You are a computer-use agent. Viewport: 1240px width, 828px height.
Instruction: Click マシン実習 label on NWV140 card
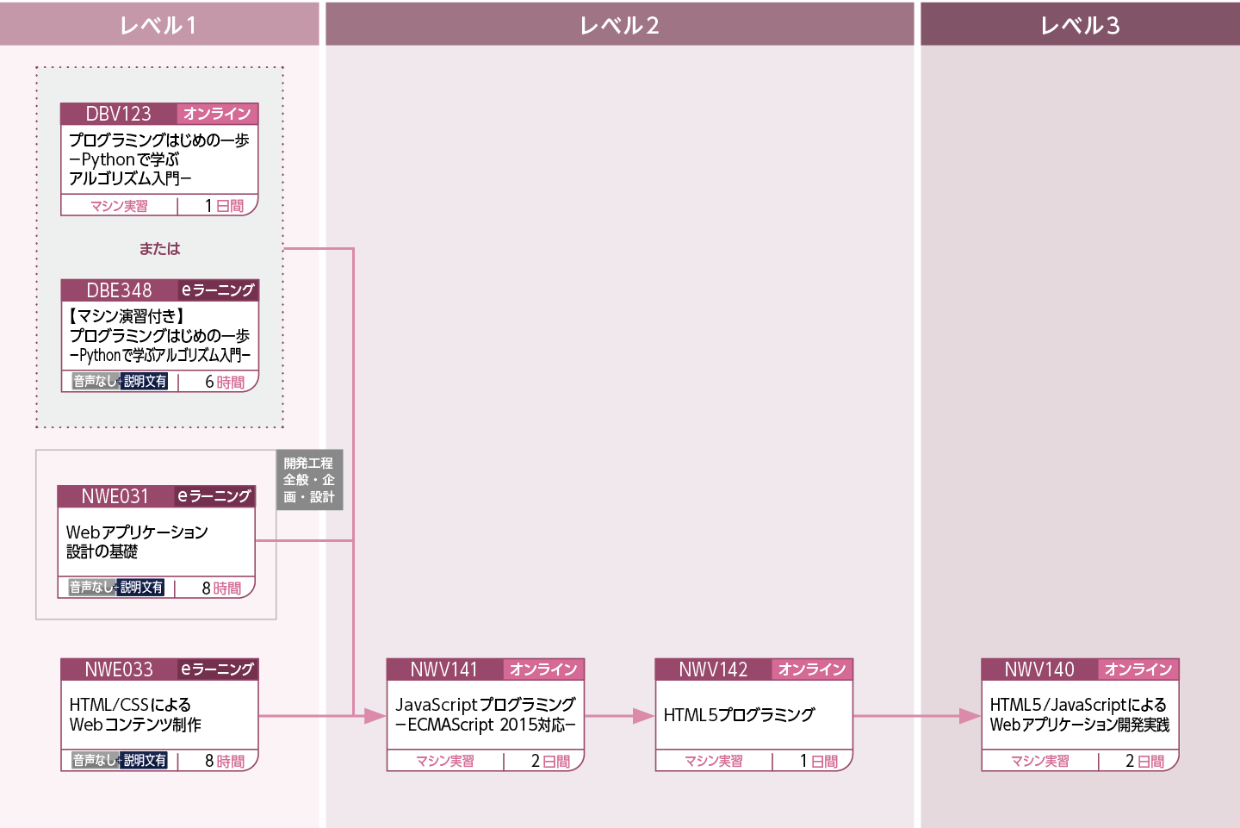point(1040,761)
